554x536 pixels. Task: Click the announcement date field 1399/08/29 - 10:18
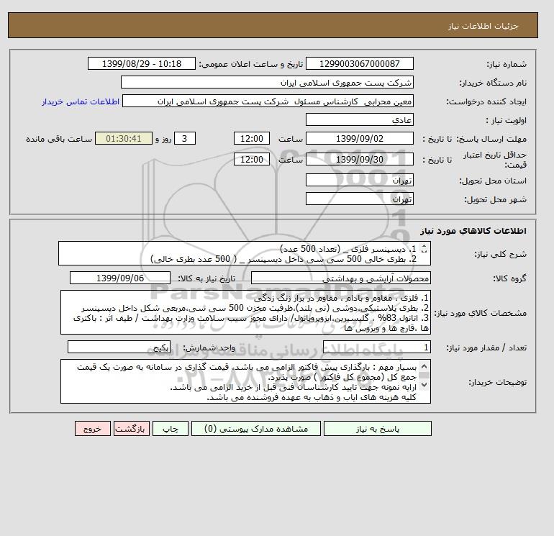point(141,64)
